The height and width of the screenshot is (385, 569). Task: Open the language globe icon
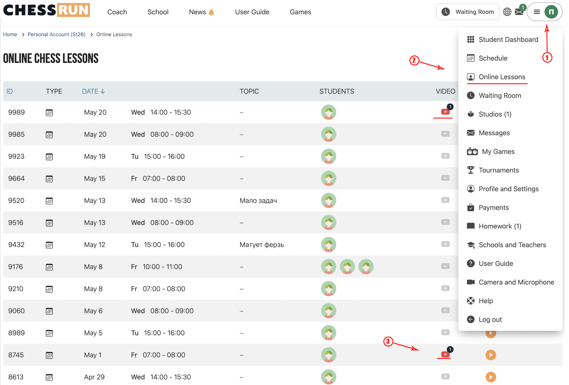[x=507, y=12]
